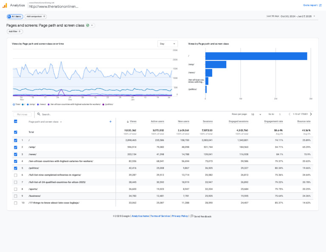
Task: Open the Day granularity dropdown
Action: pos(167,44)
